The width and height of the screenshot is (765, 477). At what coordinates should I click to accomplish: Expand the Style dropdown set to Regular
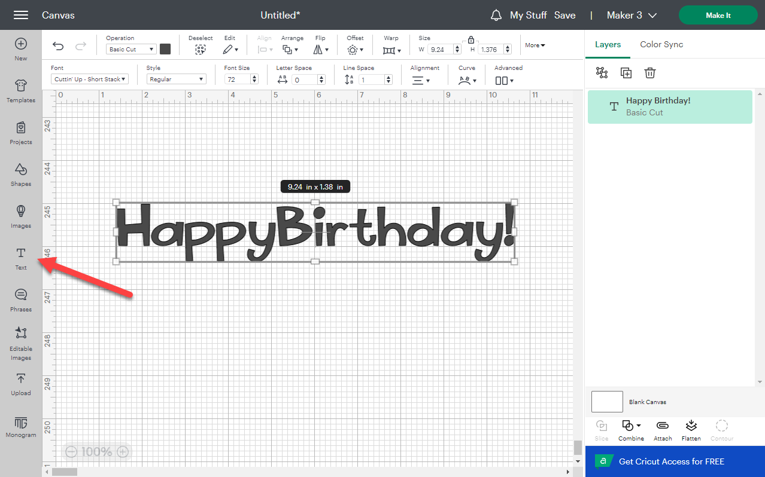176,79
